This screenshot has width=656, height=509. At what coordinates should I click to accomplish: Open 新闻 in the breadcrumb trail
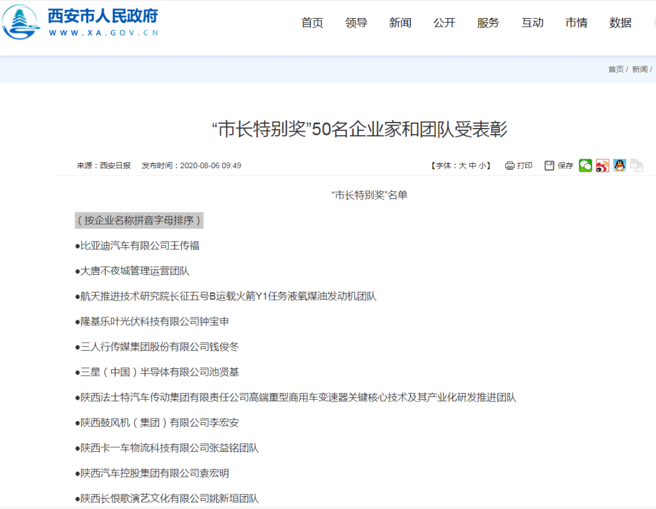coord(640,69)
